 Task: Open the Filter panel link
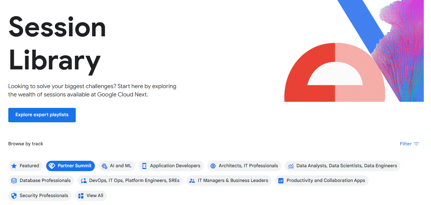coord(409,144)
